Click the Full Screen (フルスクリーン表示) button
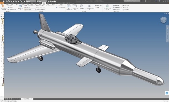Screen dimensions: 169x102 [75, 7]
